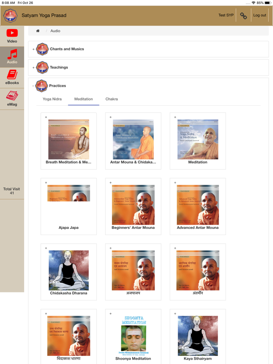The width and height of the screenshot is (273, 364).
Task: Click the Chants and Musics emblem icon
Action: (x=42, y=49)
